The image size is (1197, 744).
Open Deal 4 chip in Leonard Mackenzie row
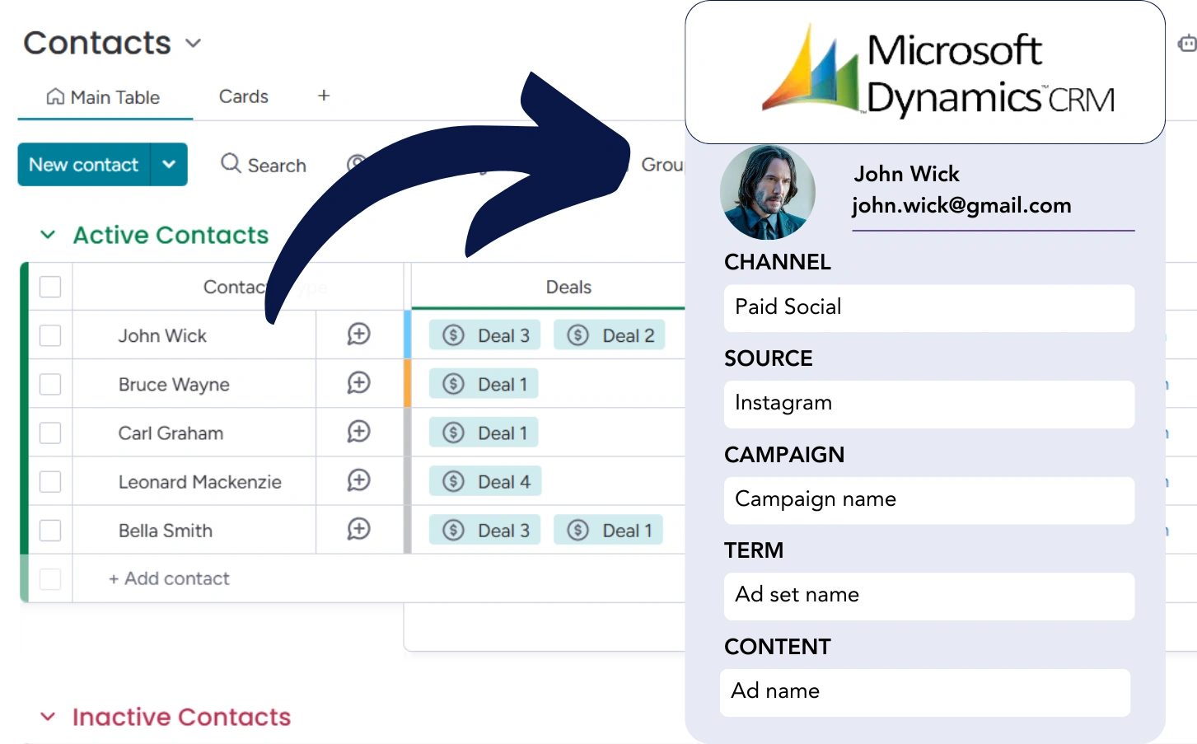click(x=485, y=480)
